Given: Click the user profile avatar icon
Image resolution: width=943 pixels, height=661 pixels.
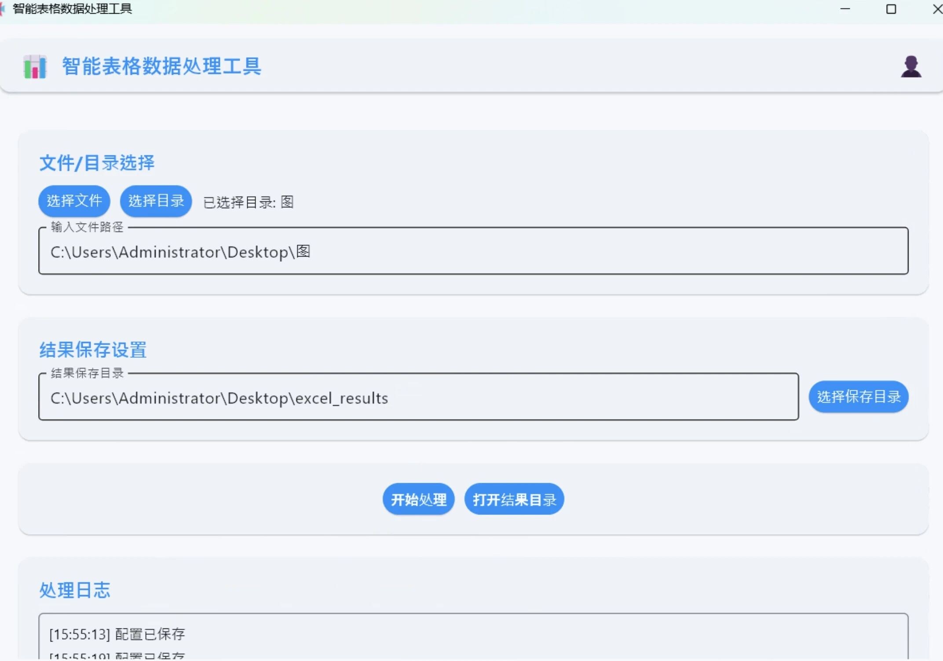Looking at the screenshot, I should 910,67.
